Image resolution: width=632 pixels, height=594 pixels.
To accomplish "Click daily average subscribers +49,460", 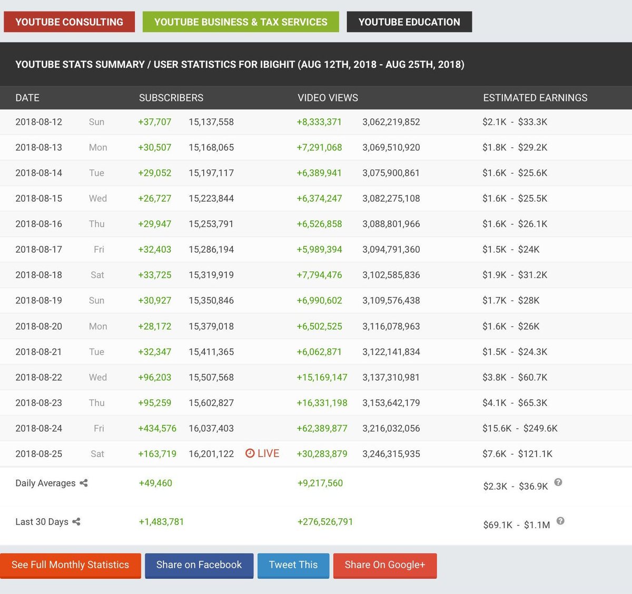I will [155, 483].
